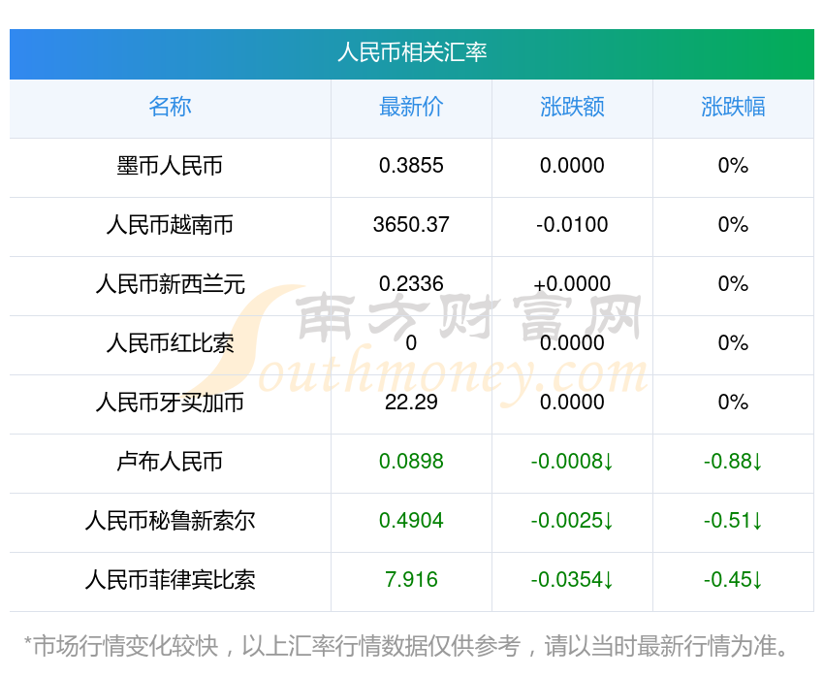Viewport: 824px width, 677px height.
Task: Select the 人民币菲律宾比索 row name
Action: pyautogui.click(x=170, y=580)
